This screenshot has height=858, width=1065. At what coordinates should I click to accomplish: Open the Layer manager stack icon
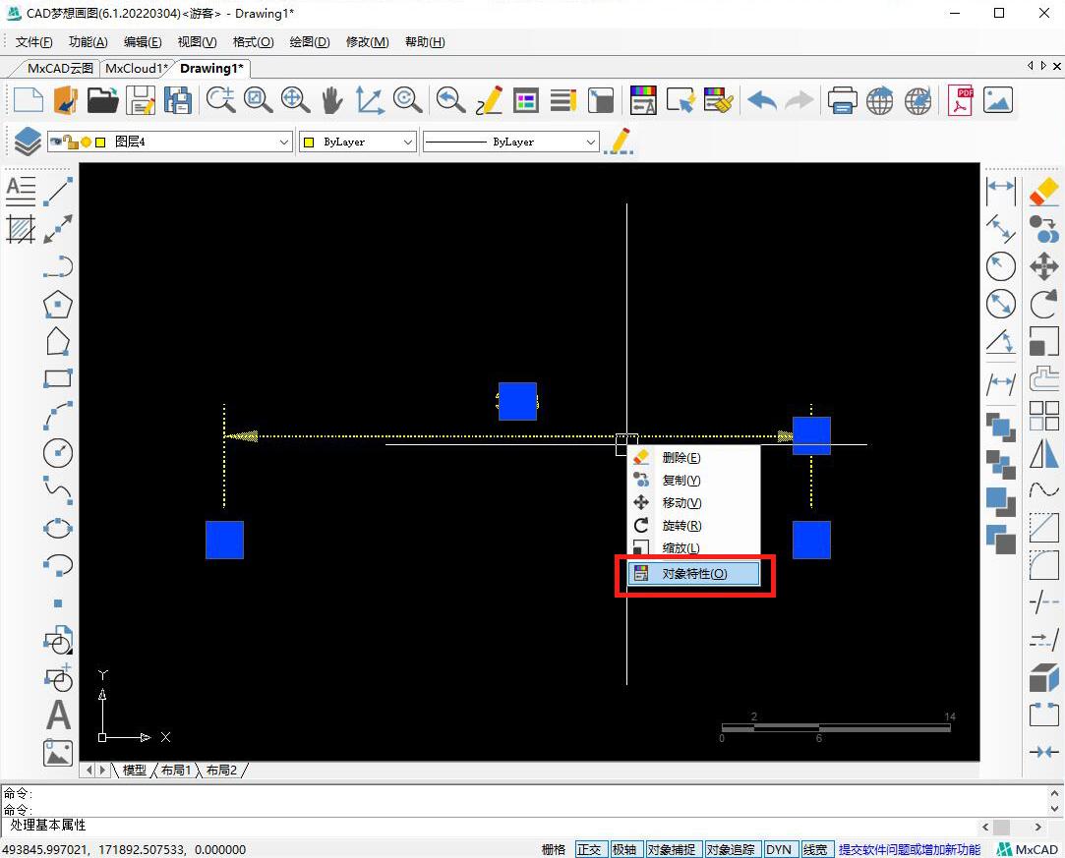tap(27, 142)
